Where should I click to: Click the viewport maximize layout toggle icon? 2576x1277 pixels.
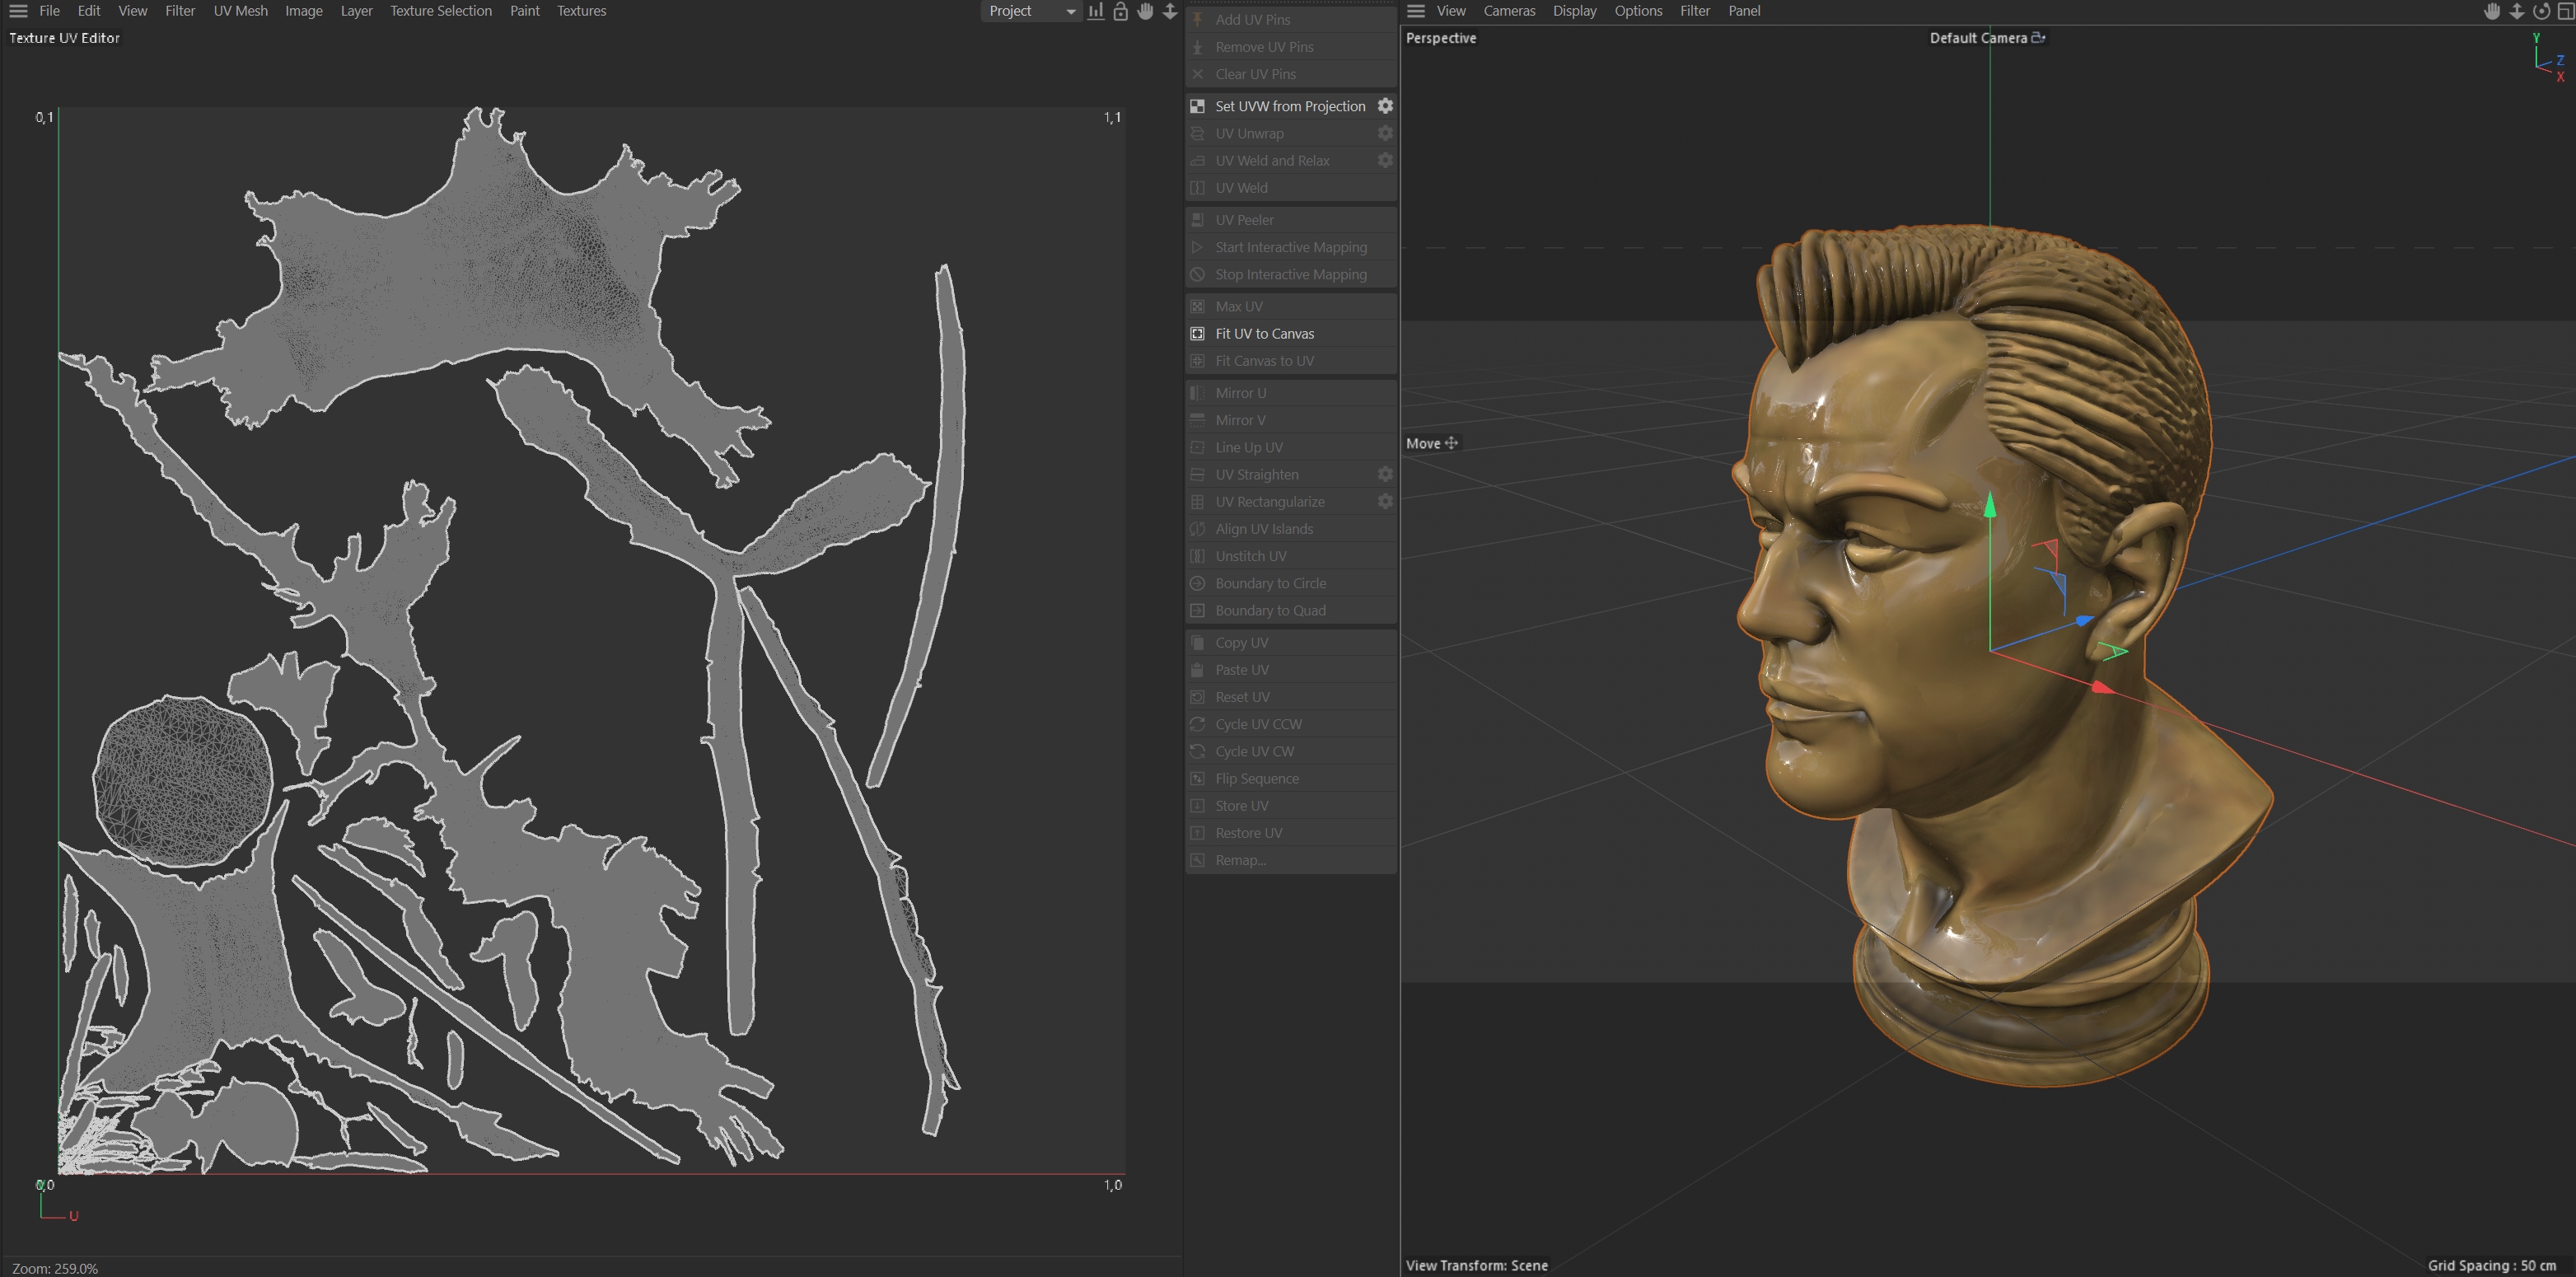pos(2565,11)
